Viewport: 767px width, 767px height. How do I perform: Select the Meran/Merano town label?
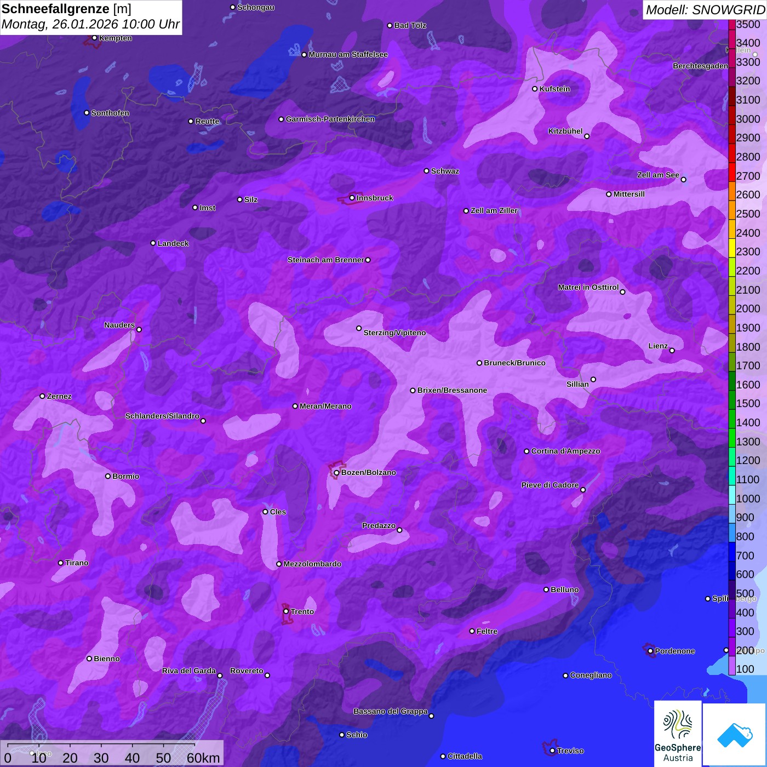tap(326, 407)
